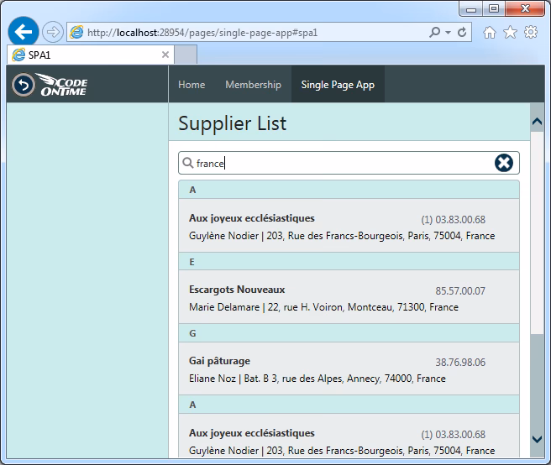551x465 pixels.
Task: Click first '(1) 03.83.00.68' phone number
Action: tap(453, 220)
